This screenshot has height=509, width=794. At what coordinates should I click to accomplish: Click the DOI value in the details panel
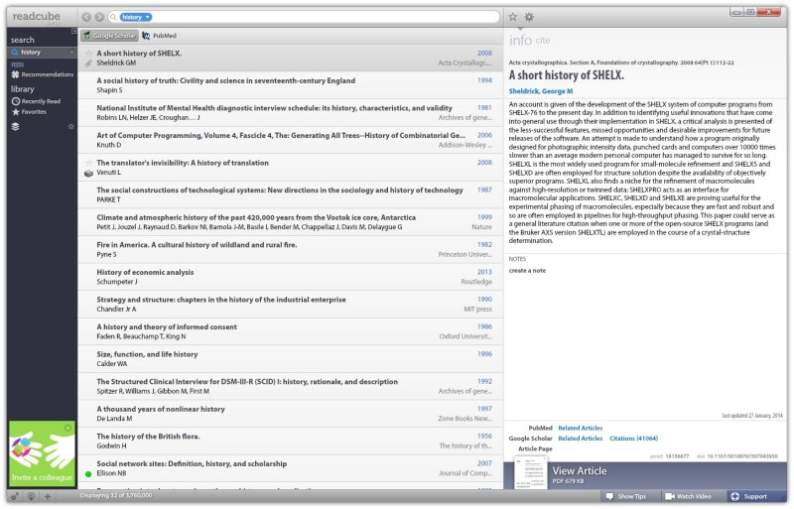[741, 456]
